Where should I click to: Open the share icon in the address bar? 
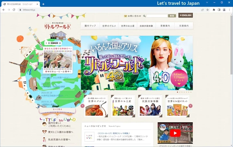pyautogui.click(x=202, y=10)
